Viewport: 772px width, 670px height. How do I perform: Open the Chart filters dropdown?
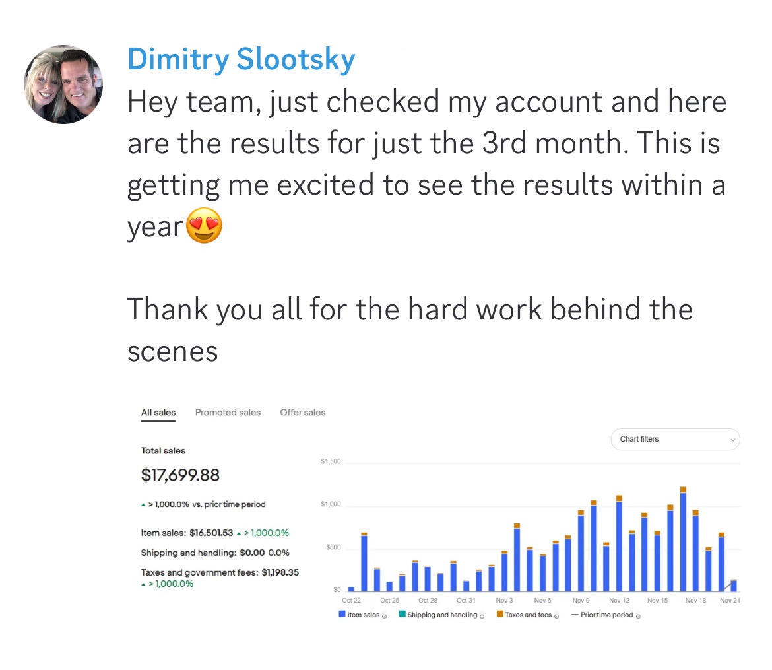pos(675,439)
